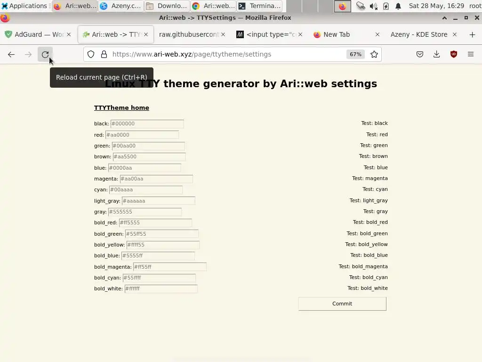Focus the red color input field

click(x=142, y=135)
